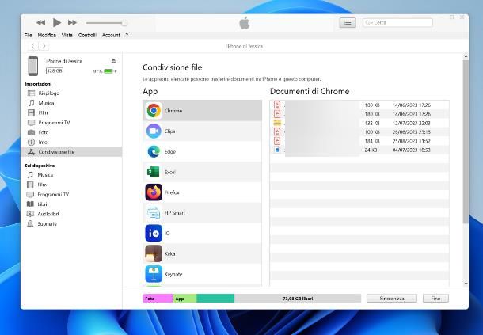Select Keynote in the App list
This screenshot has height=335, width=483.
pyautogui.click(x=203, y=274)
